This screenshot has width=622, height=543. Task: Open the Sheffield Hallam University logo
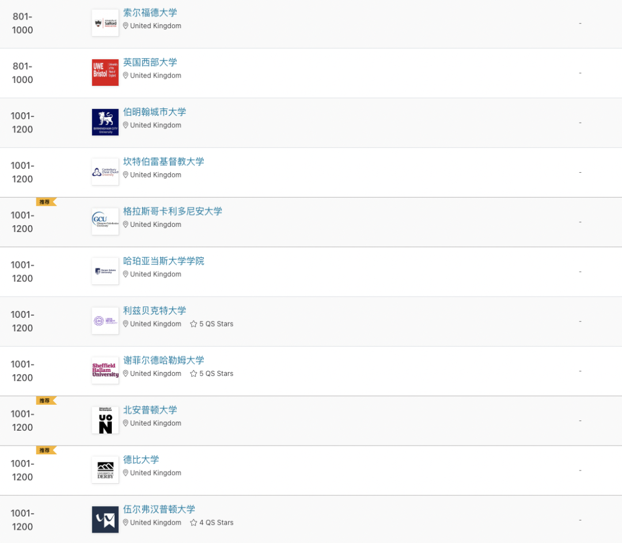[x=105, y=370]
